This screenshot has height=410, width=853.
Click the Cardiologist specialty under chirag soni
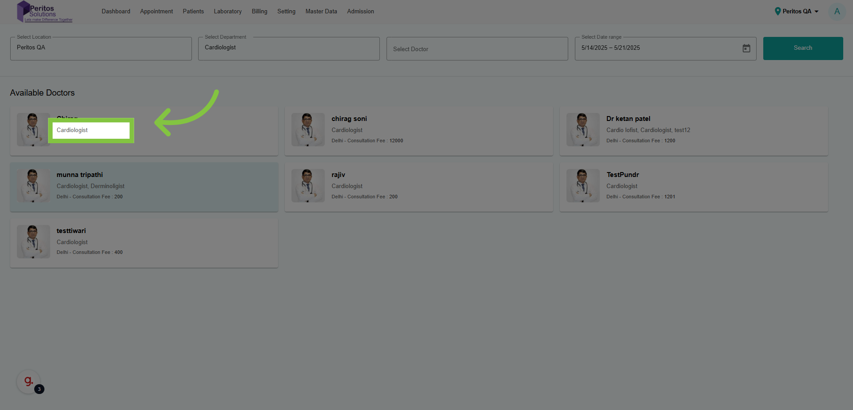pyautogui.click(x=347, y=130)
